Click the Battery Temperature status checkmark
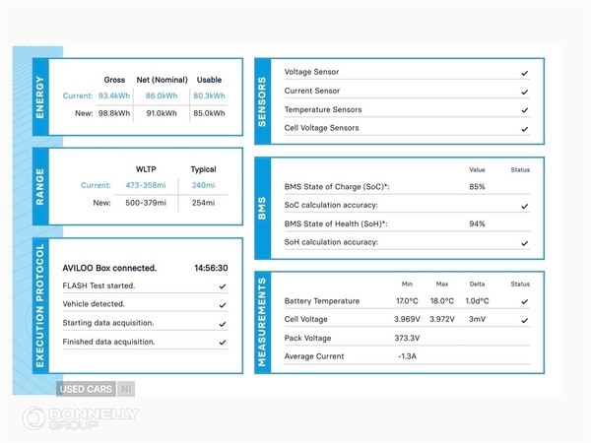Image resolution: width=591 pixels, height=443 pixels. point(524,301)
